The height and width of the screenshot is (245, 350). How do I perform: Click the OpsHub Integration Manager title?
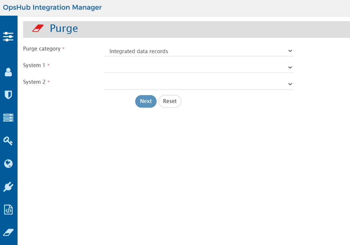pyautogui.click(x=52, y=7)
